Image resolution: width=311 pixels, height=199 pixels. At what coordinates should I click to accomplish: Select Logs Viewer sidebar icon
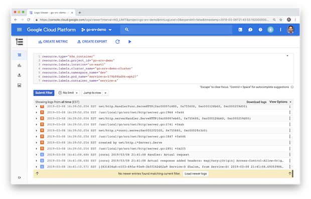pos(20,55)
